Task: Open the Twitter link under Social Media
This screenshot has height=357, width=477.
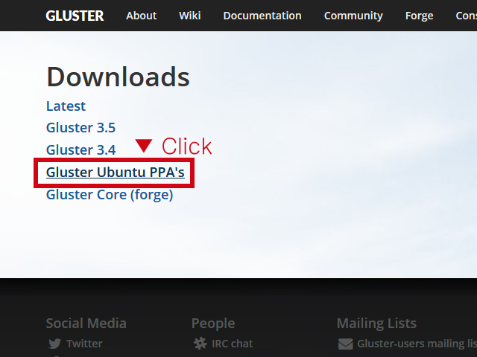Action: [x=84, y=344]
